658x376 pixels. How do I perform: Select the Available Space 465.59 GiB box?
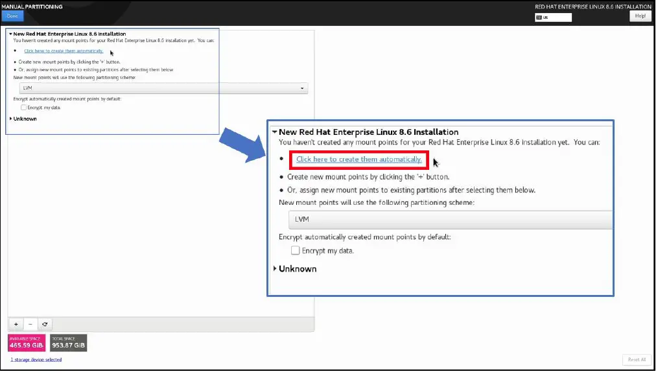(27, 343)
